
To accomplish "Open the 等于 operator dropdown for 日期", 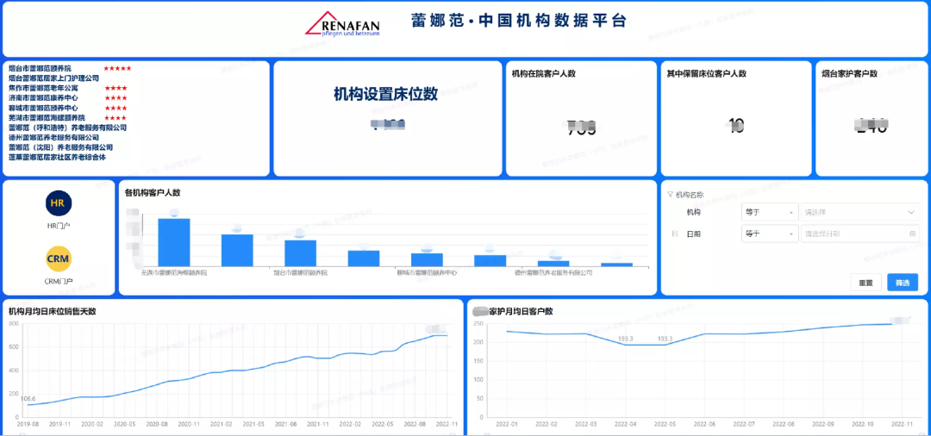I will 770,234.
